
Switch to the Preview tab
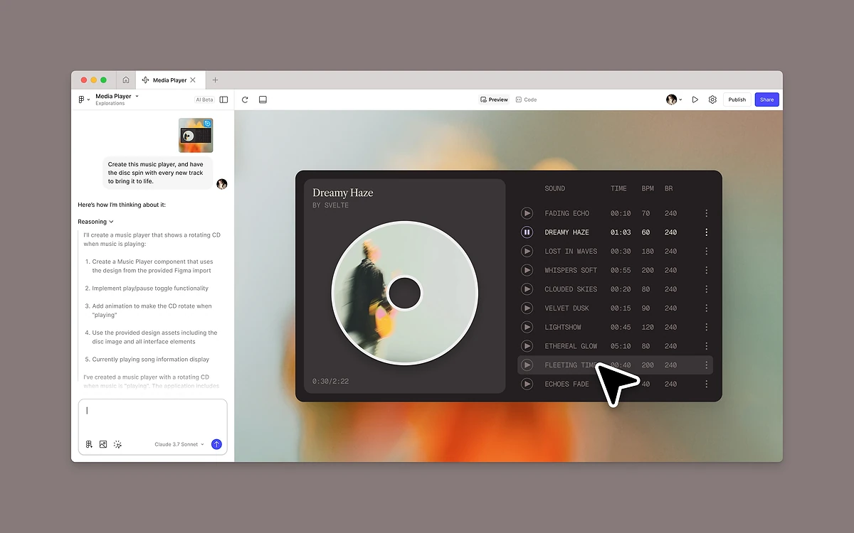coord(494,99)
